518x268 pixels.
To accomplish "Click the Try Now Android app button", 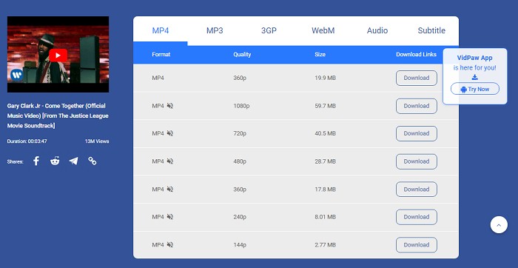I will pyautogui.click(x=475, y=89).
